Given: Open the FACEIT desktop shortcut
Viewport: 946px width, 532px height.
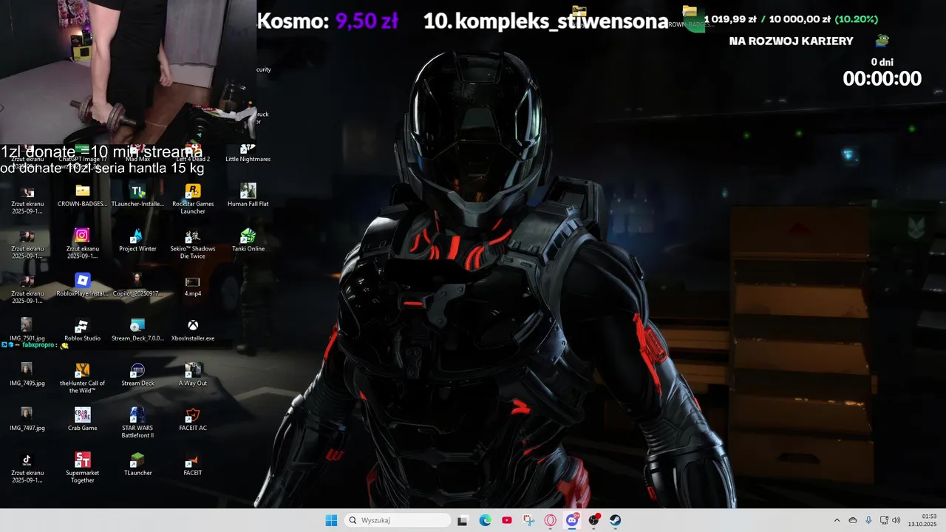Looking at the screenshot, I should pos(193,465).
